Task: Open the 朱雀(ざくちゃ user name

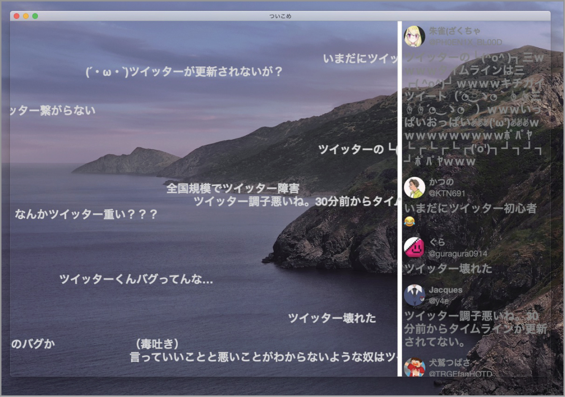Action: [x=454, y=31]
